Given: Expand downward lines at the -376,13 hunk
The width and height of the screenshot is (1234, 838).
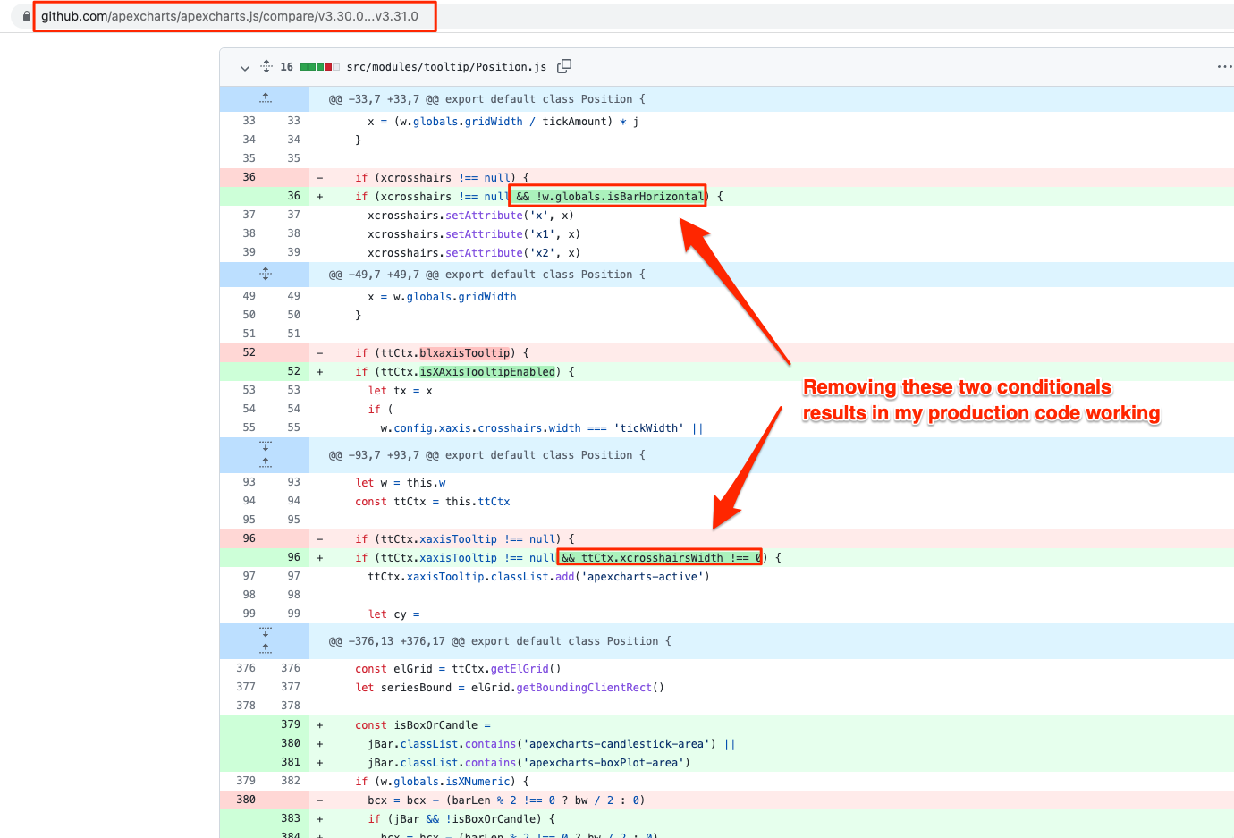Looking at the screenshot, I should (x=266, y=633).
